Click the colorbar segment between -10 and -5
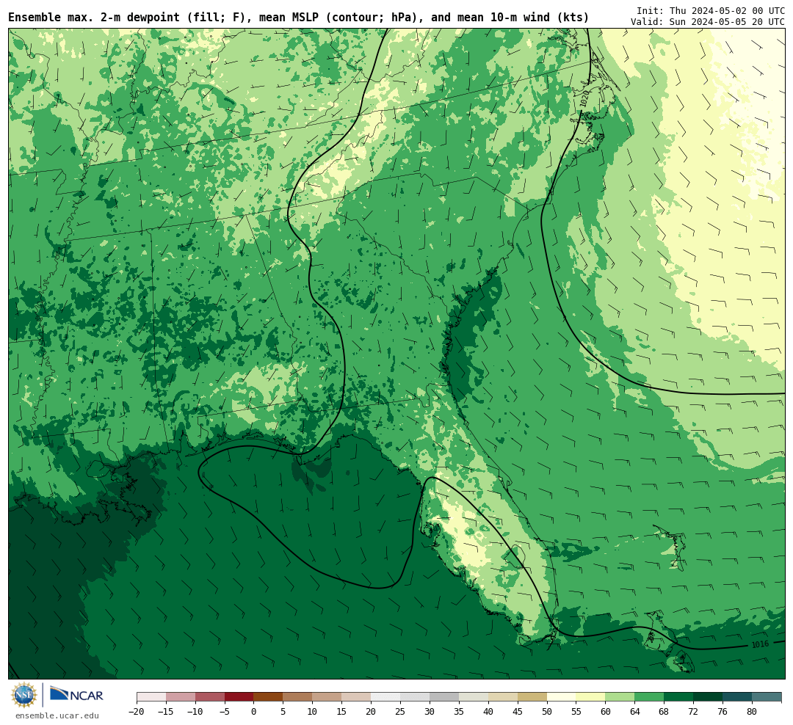Viewport: 793px width, 725px height. pyautogui.click(x=210, y=697)
